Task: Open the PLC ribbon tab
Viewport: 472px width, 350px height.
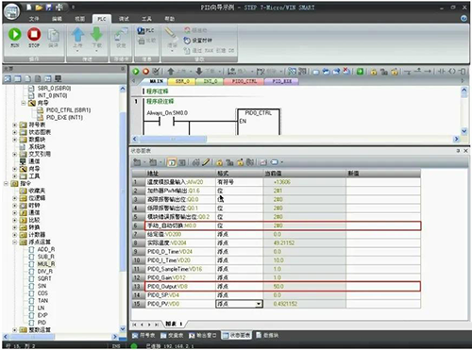Action: (102, 19)
